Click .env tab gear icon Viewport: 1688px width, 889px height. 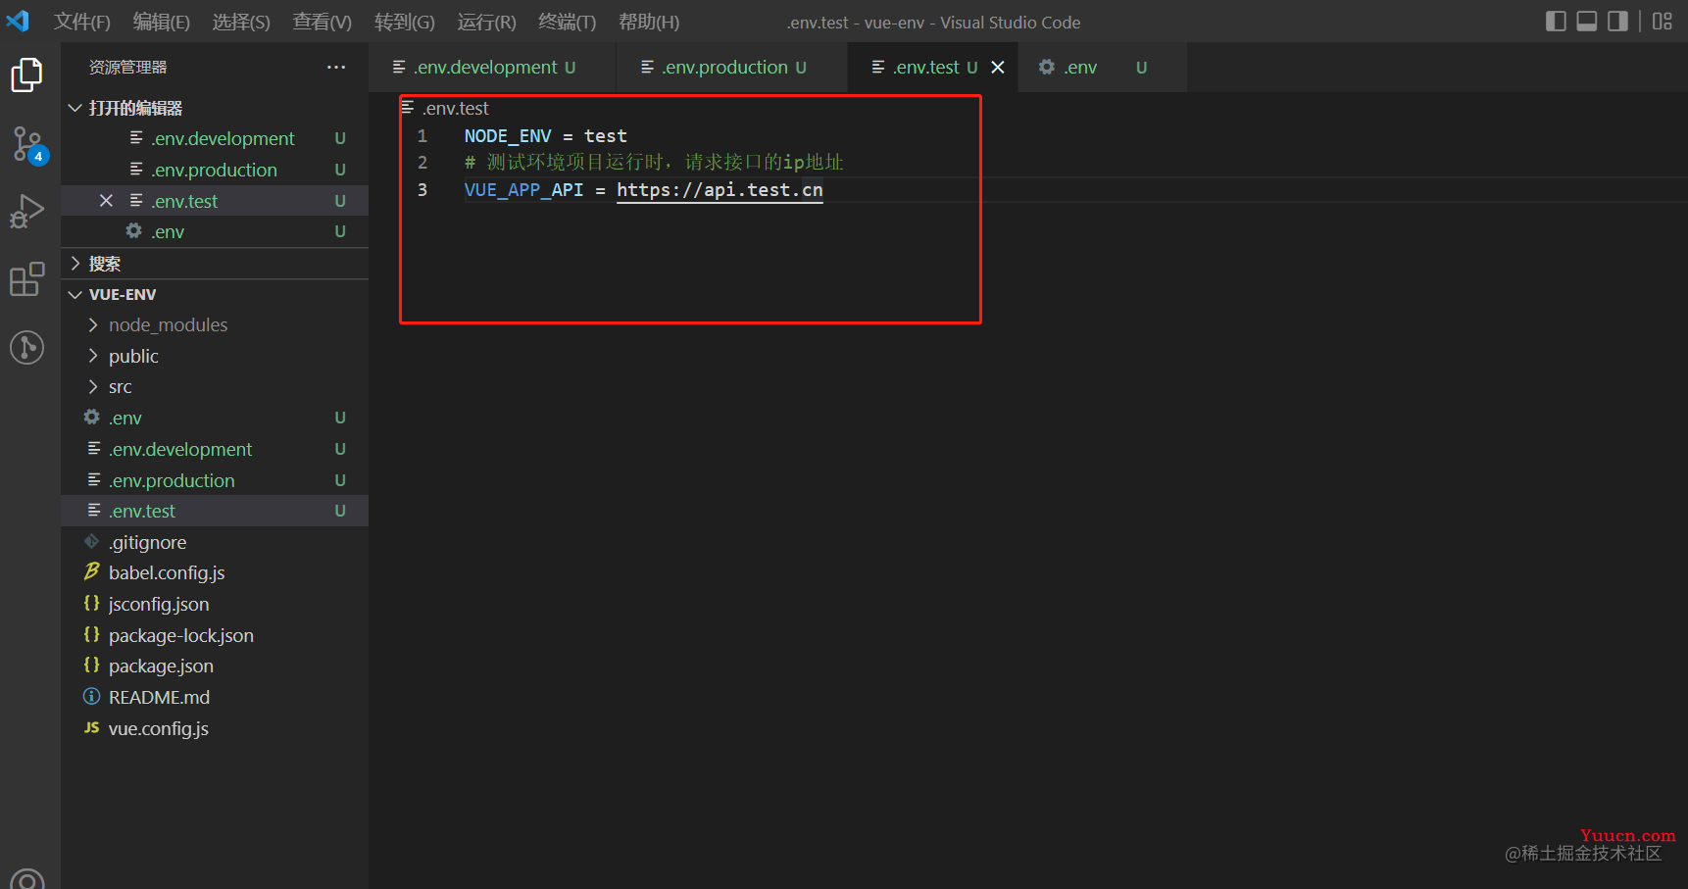(x=1047, y=67)
